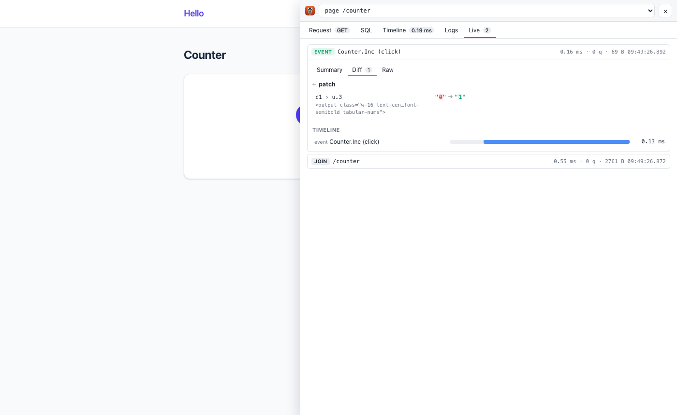
Task: Collapse the patch section
Action: pyautogui.click(x=324, y=84)
